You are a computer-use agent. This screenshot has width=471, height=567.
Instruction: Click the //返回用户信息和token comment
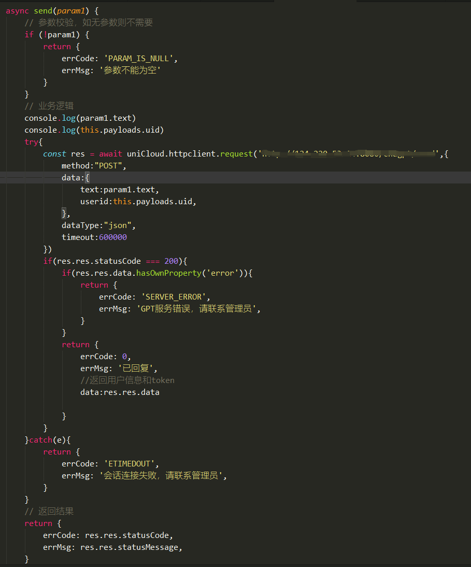click(127, 380)
